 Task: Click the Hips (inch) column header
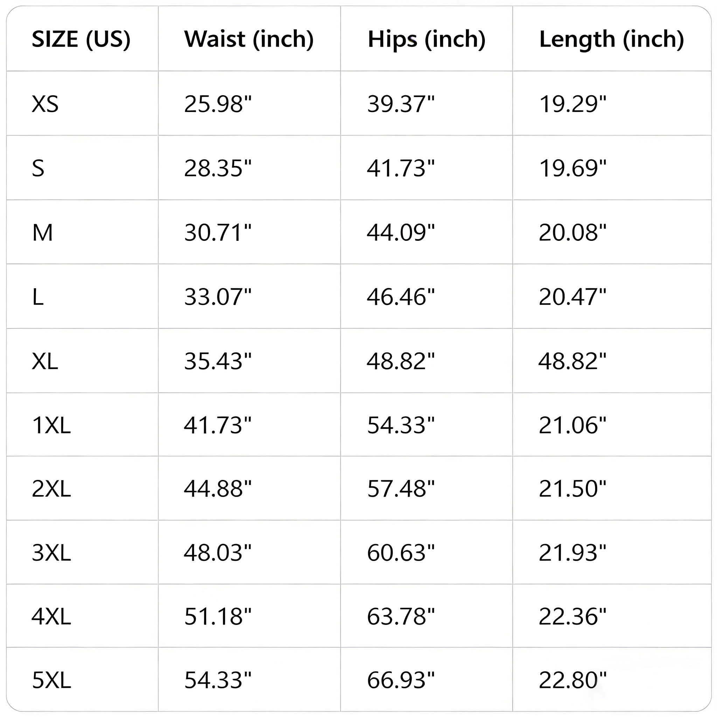coord(426,39)
